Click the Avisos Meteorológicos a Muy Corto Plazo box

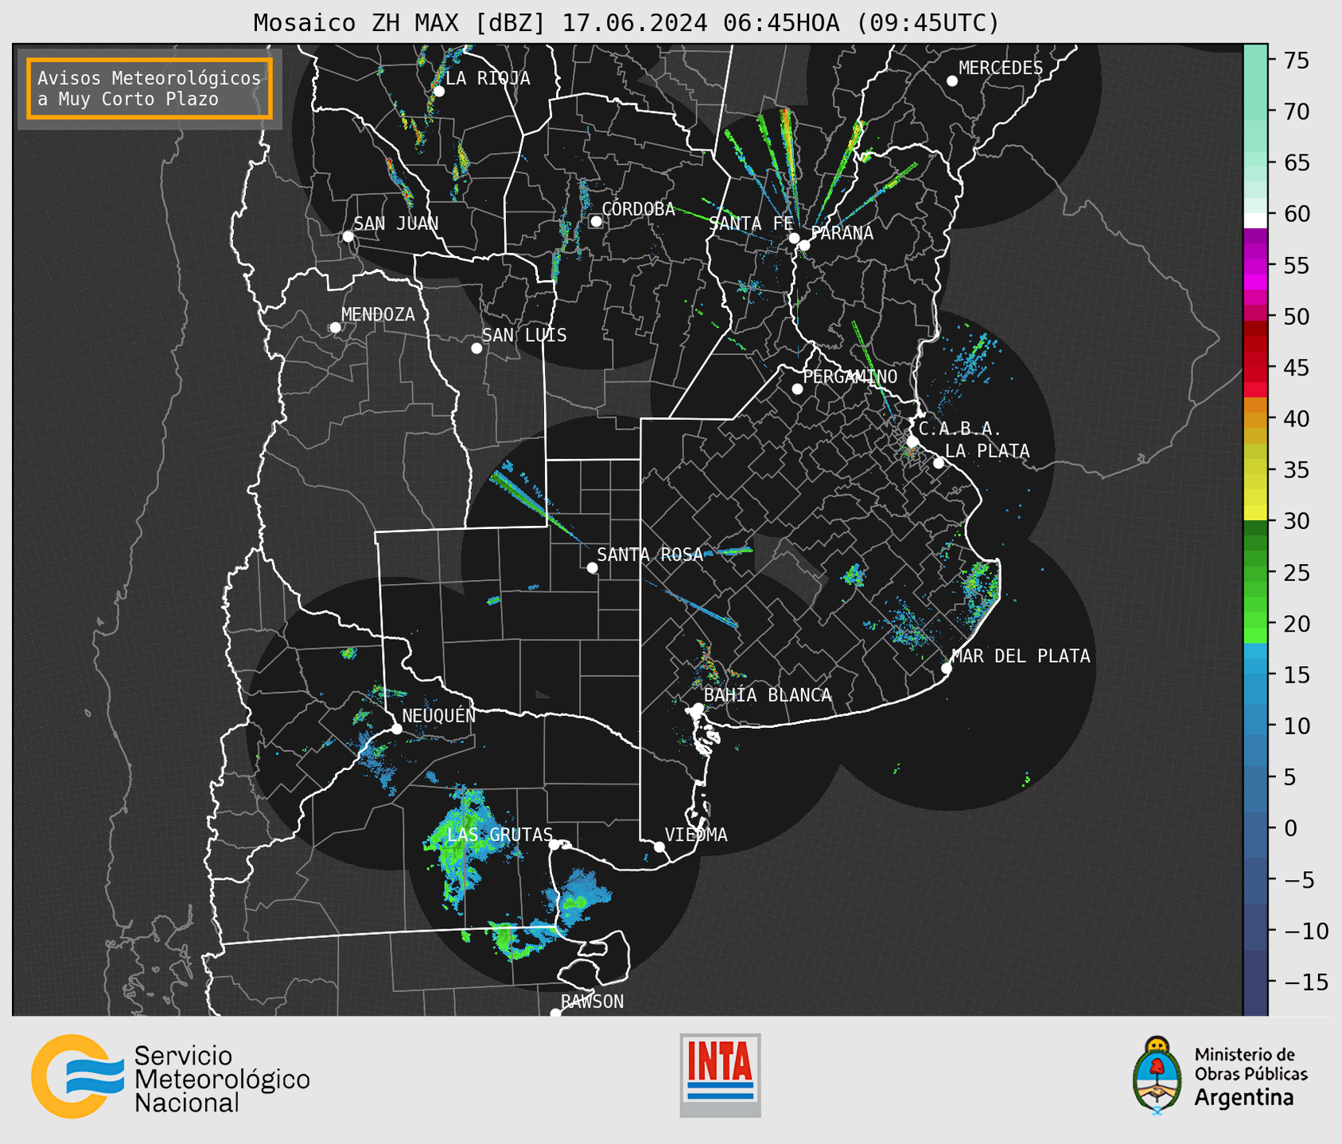tap(150, 88)
